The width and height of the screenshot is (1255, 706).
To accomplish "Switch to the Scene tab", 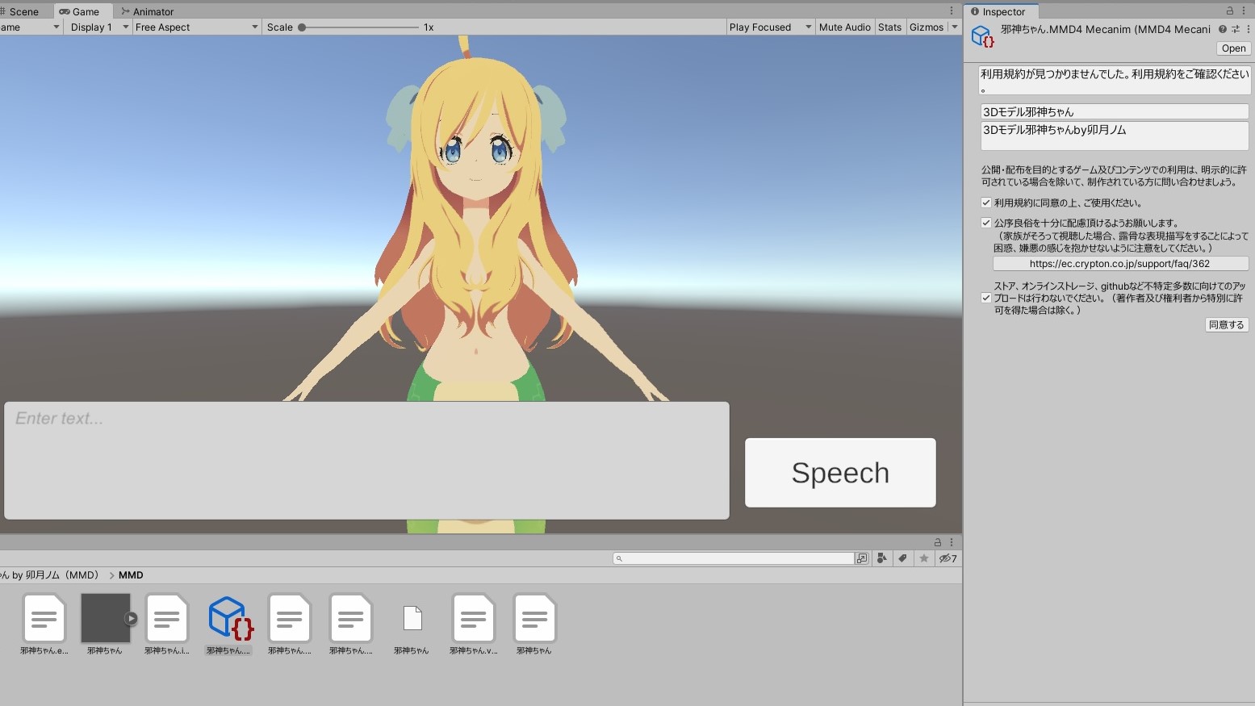I will pyautogui.click(x=24, y=11).
